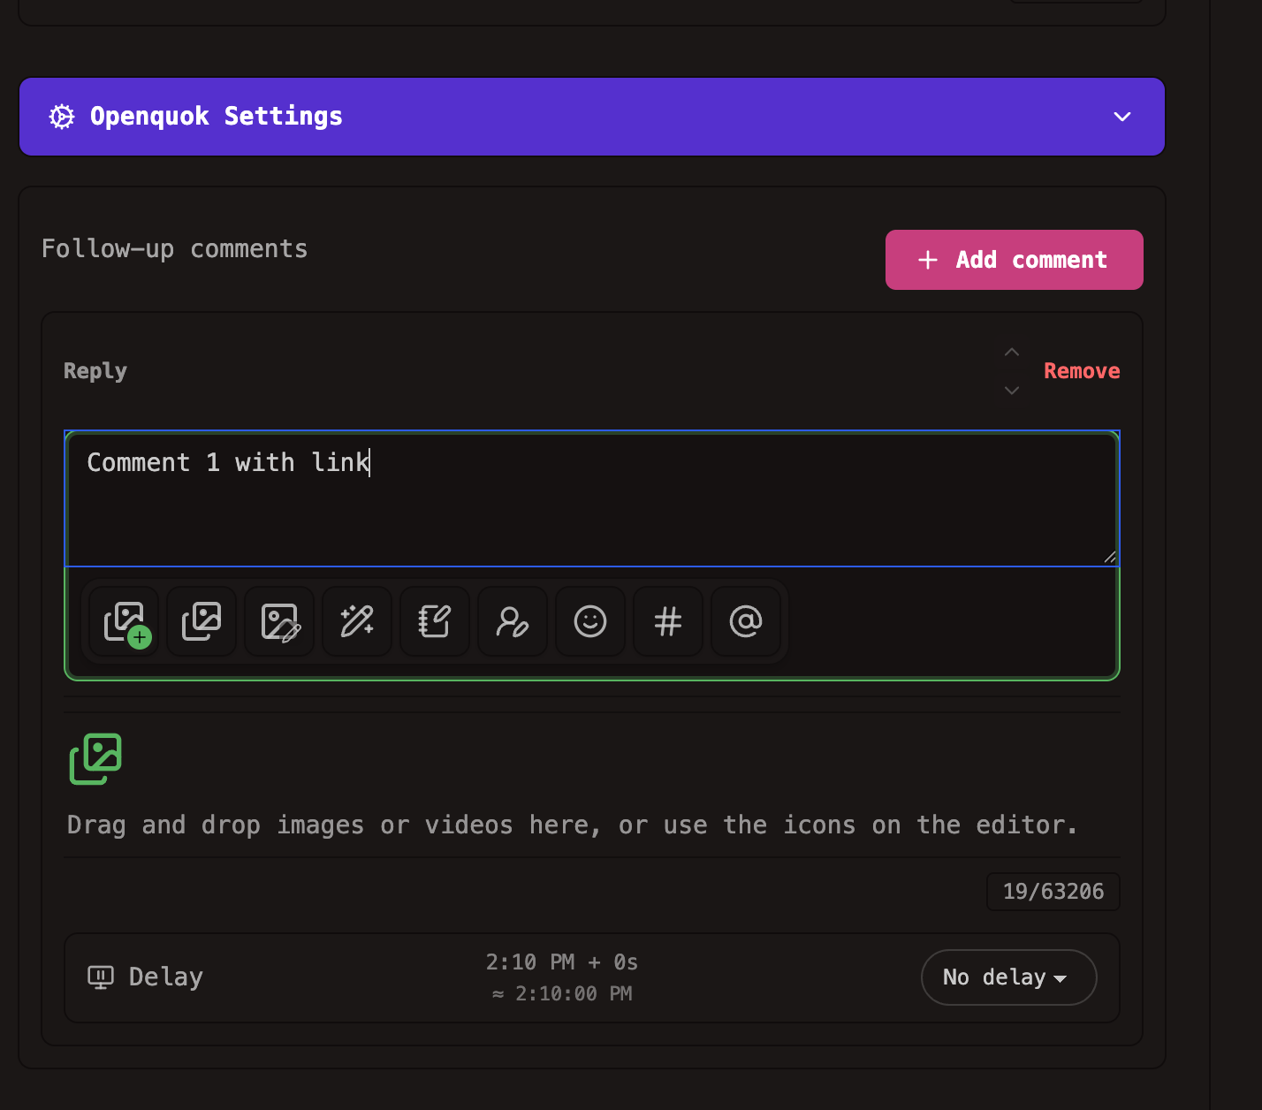Click the Reply label
The image size is (1262, 1110).
pyautogui.click(x=95, y=371)
